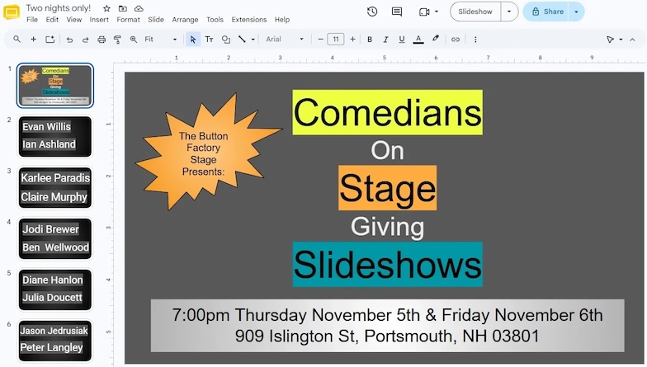Open the Edit menu
Viewport: 647px width, 367px height.
point(52,20)
